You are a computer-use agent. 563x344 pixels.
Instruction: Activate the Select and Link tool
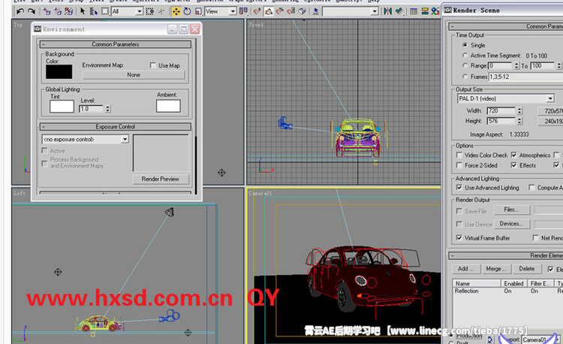pyautogui.click(x=47, y=11)
